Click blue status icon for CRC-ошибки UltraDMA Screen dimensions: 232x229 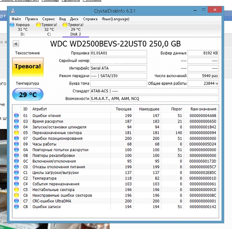click(x=16, y=201)
